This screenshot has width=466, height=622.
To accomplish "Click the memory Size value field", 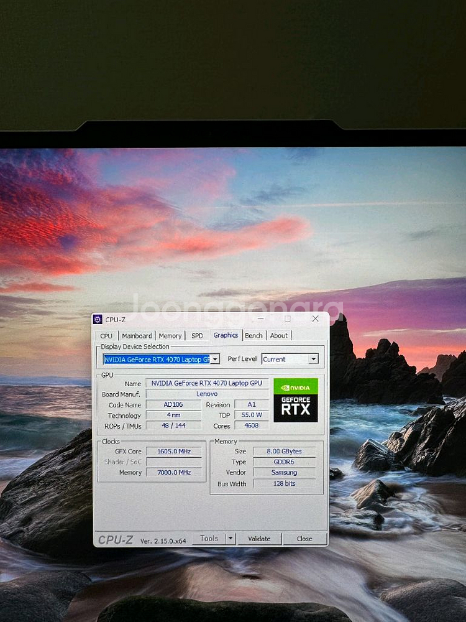I will (x=284, y=451).
